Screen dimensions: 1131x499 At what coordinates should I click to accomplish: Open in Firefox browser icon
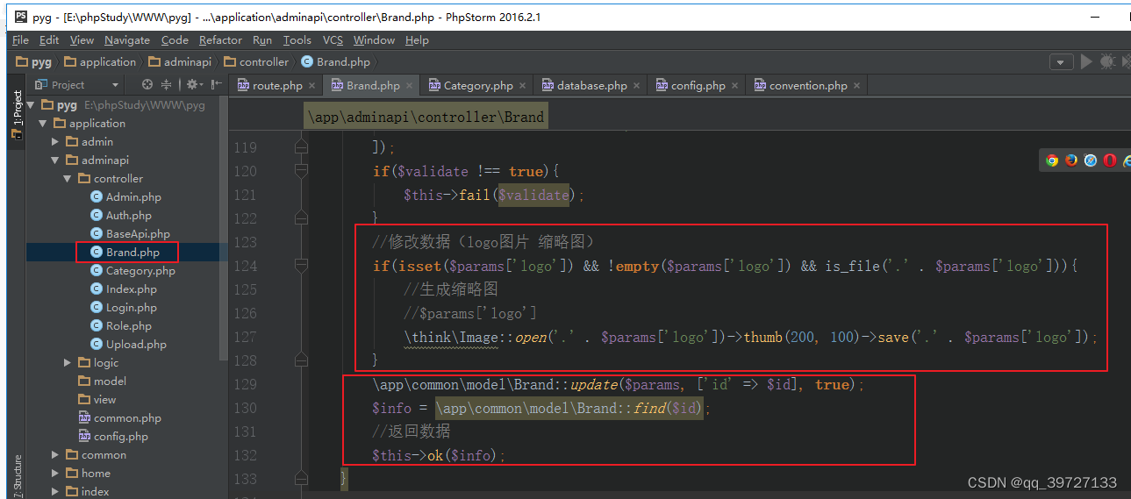point(1071,160)
